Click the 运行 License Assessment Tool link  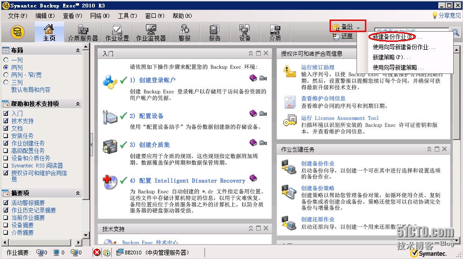[x=339, y=118]
